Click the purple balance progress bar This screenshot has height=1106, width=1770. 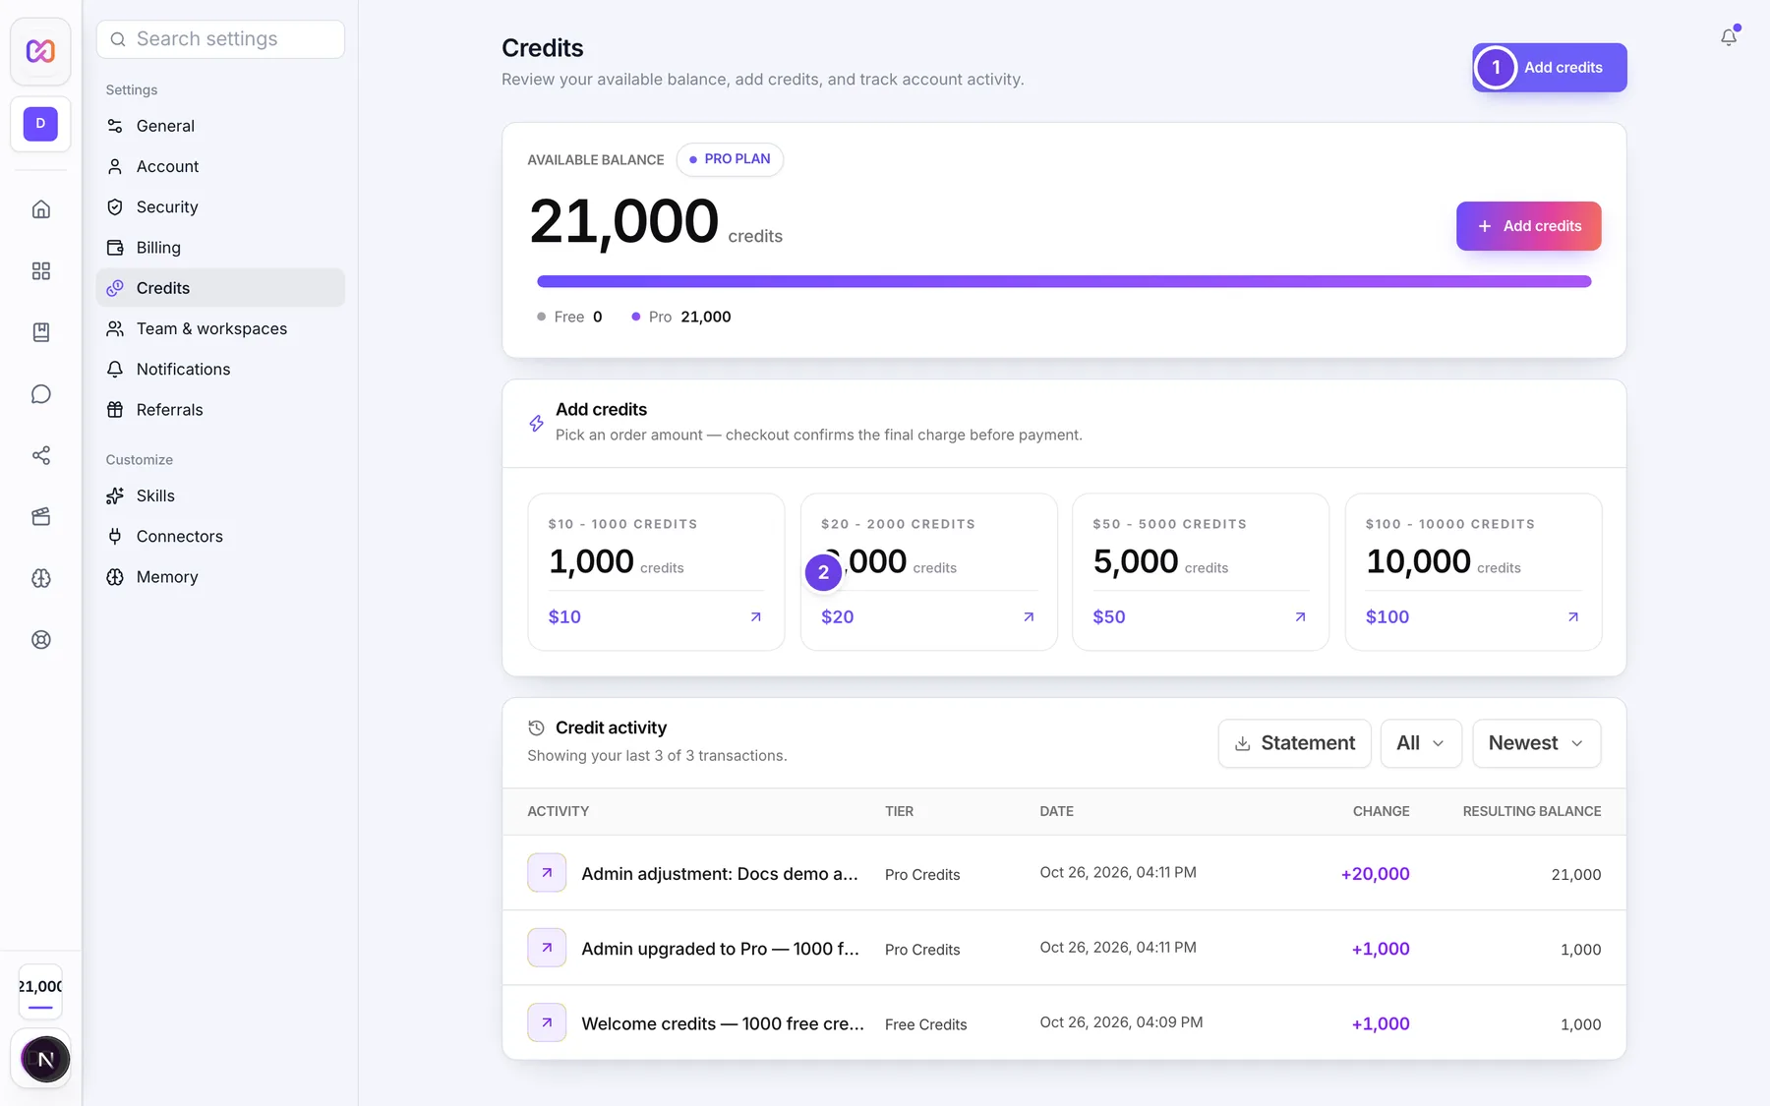(1064, 281)
